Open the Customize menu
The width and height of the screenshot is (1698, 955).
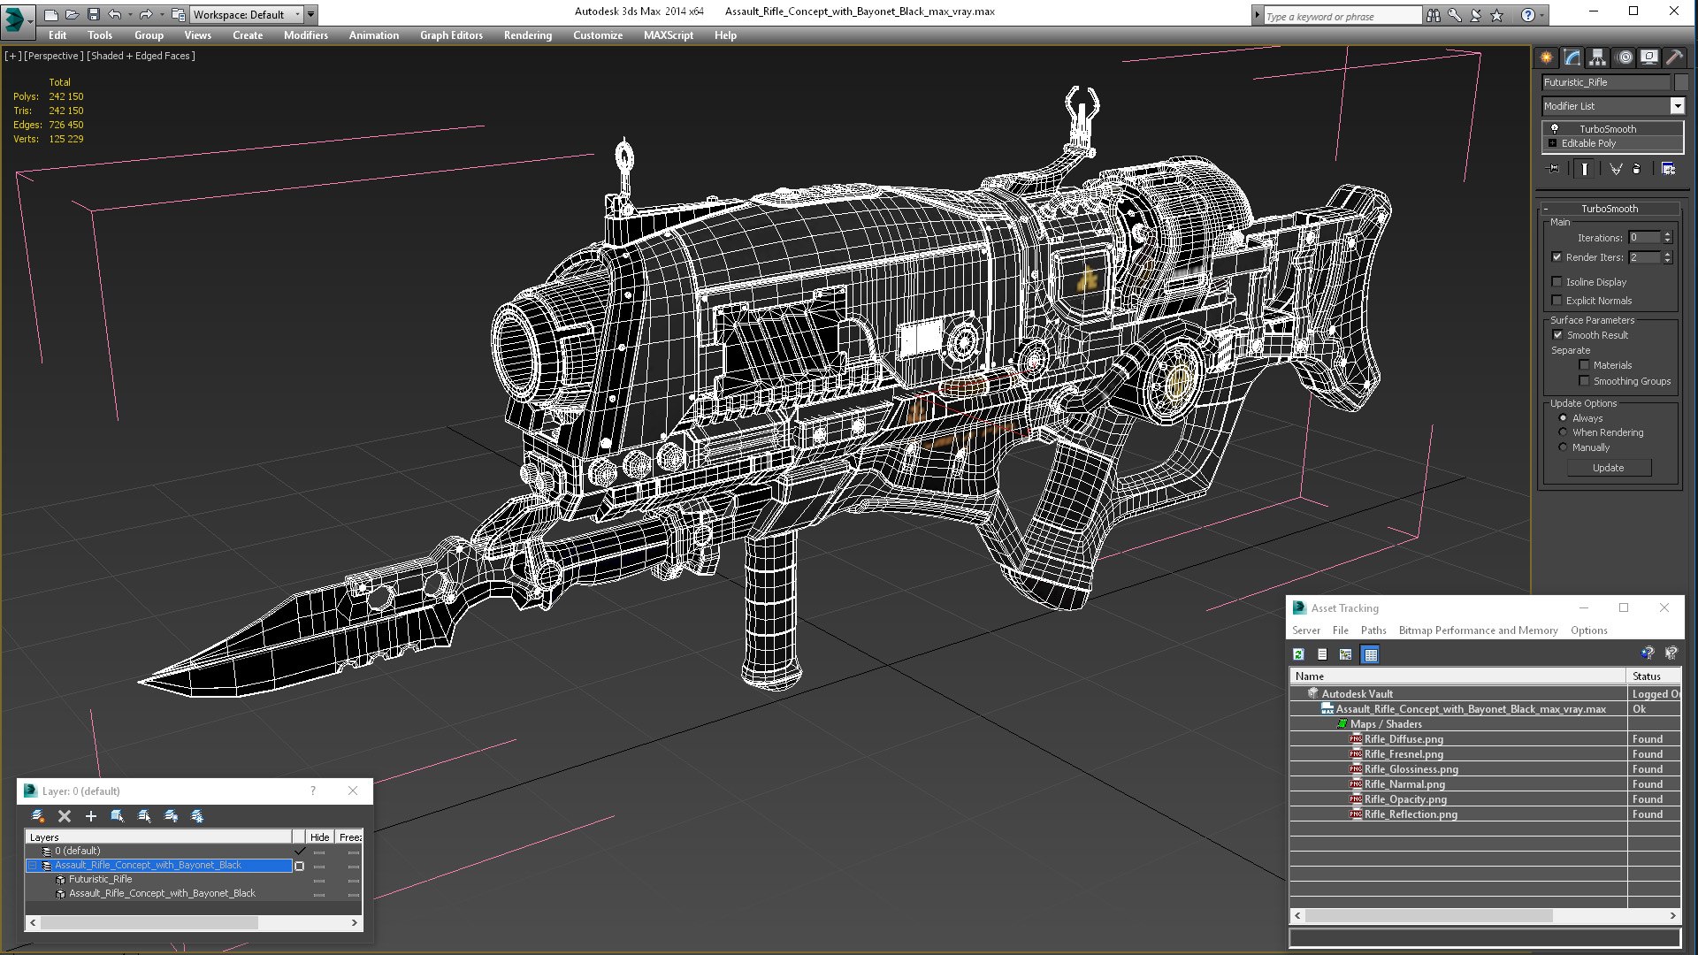click(x=598, y=35)
